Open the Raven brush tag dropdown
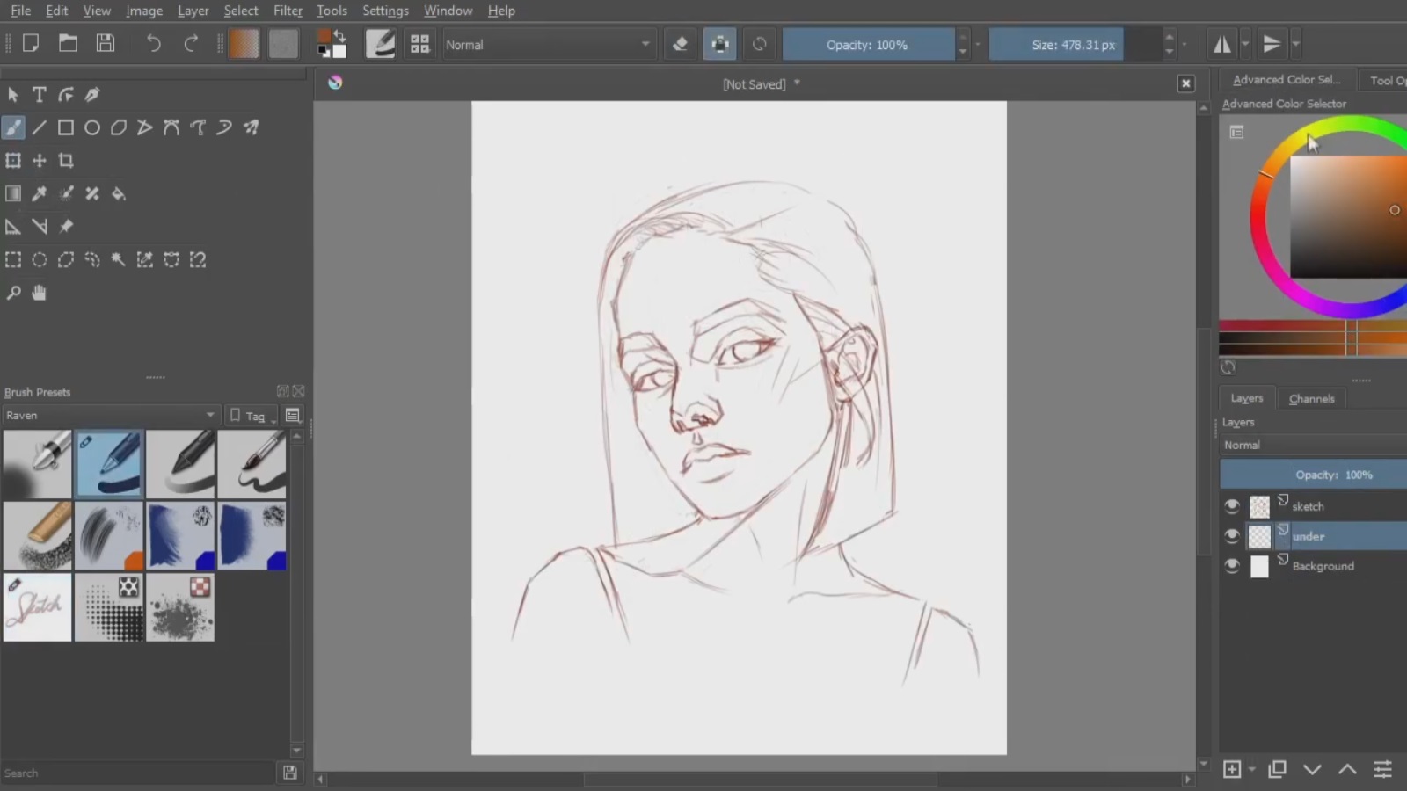Screen dimensions: 1407x791 [110, 415]
